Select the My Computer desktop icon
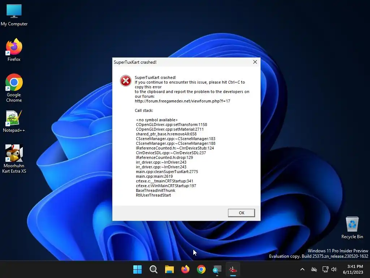Screen dimensions: 370x278 14,15
